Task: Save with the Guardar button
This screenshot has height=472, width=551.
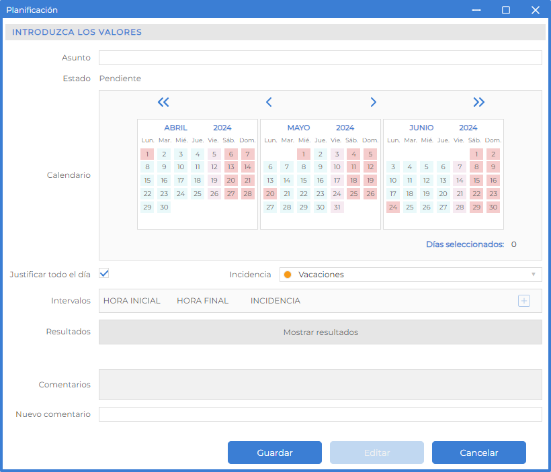Action: 275,453
